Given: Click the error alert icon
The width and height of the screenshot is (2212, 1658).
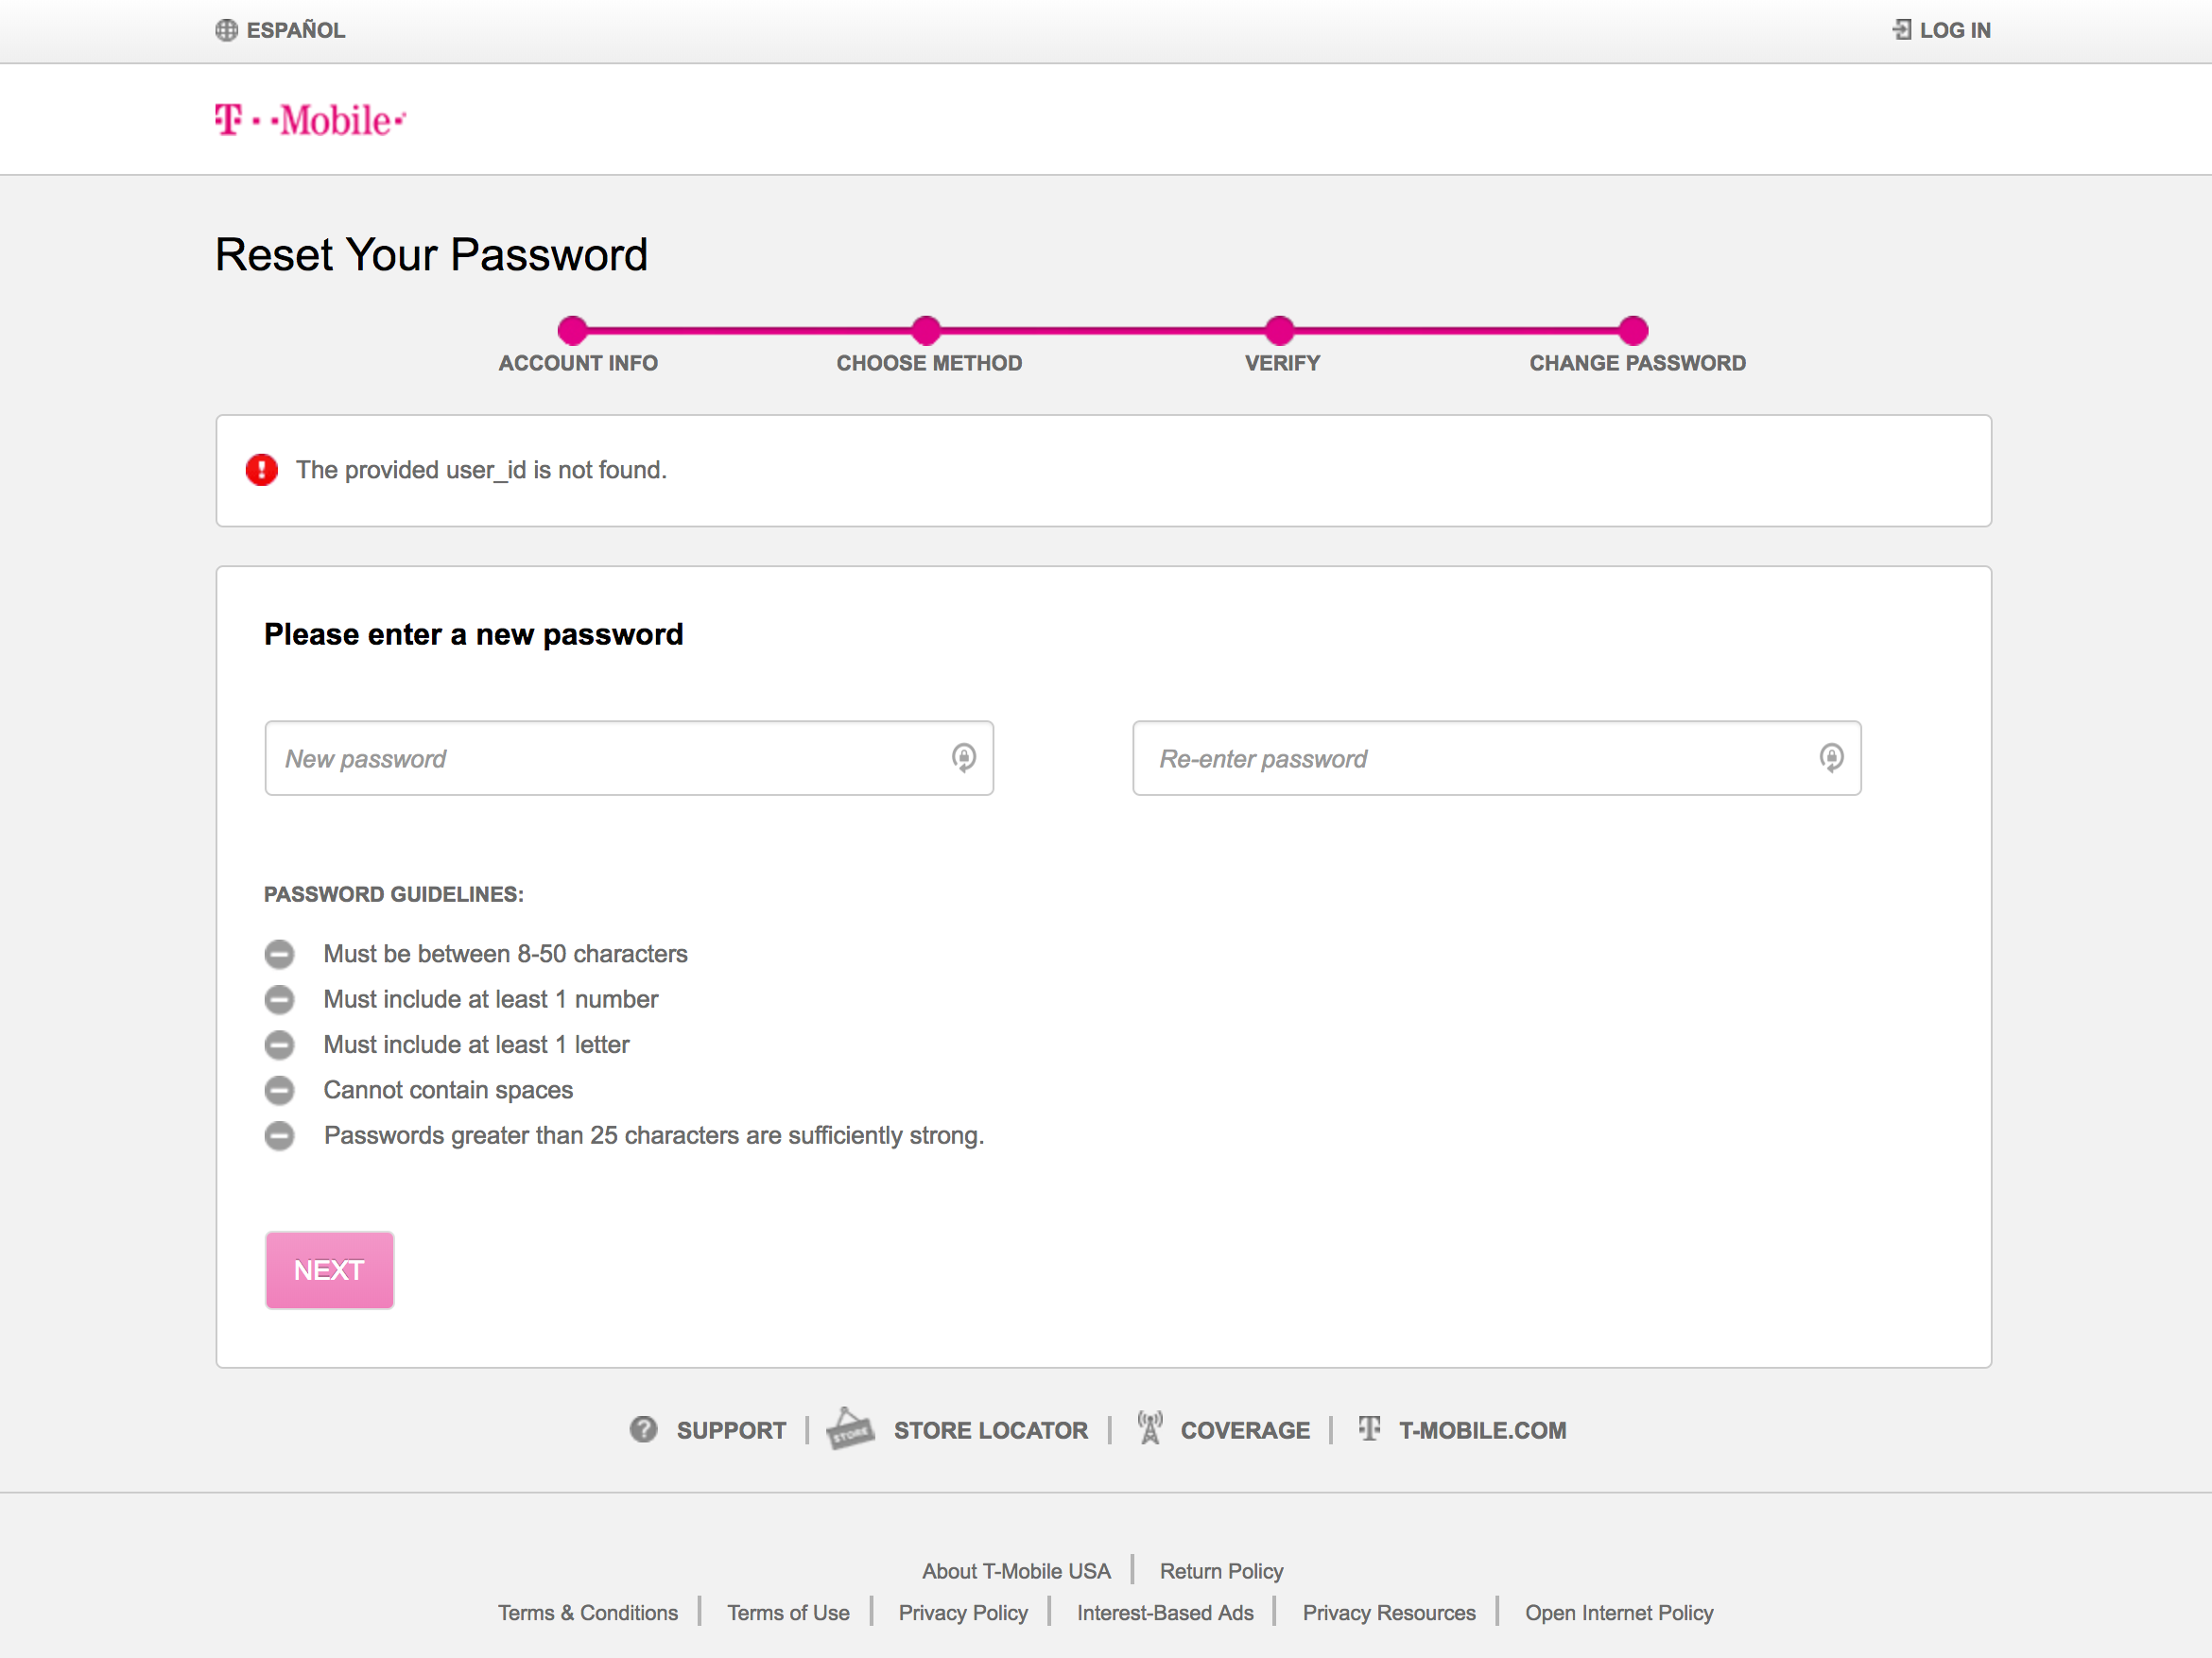Looking at the screenshot, I should [263, 470].
